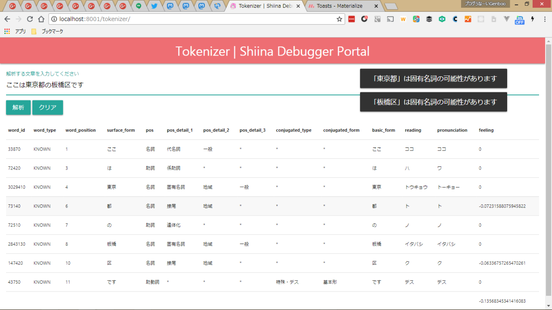Viewport: 552px width, 310px height.
Task: Dismiss the 「東京都」 toast notification
Action: (433, 78)
